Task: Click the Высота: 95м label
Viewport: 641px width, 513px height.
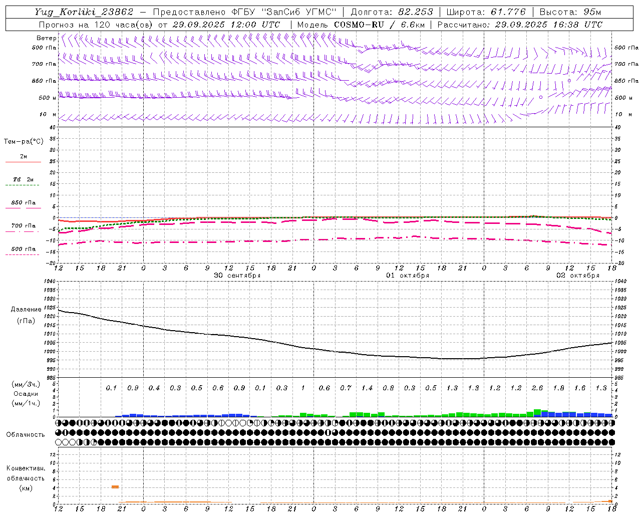Action: [570, 12]
